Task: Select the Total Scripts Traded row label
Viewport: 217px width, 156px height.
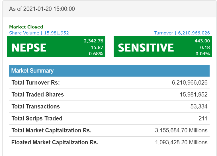Action: pos(37,118)
